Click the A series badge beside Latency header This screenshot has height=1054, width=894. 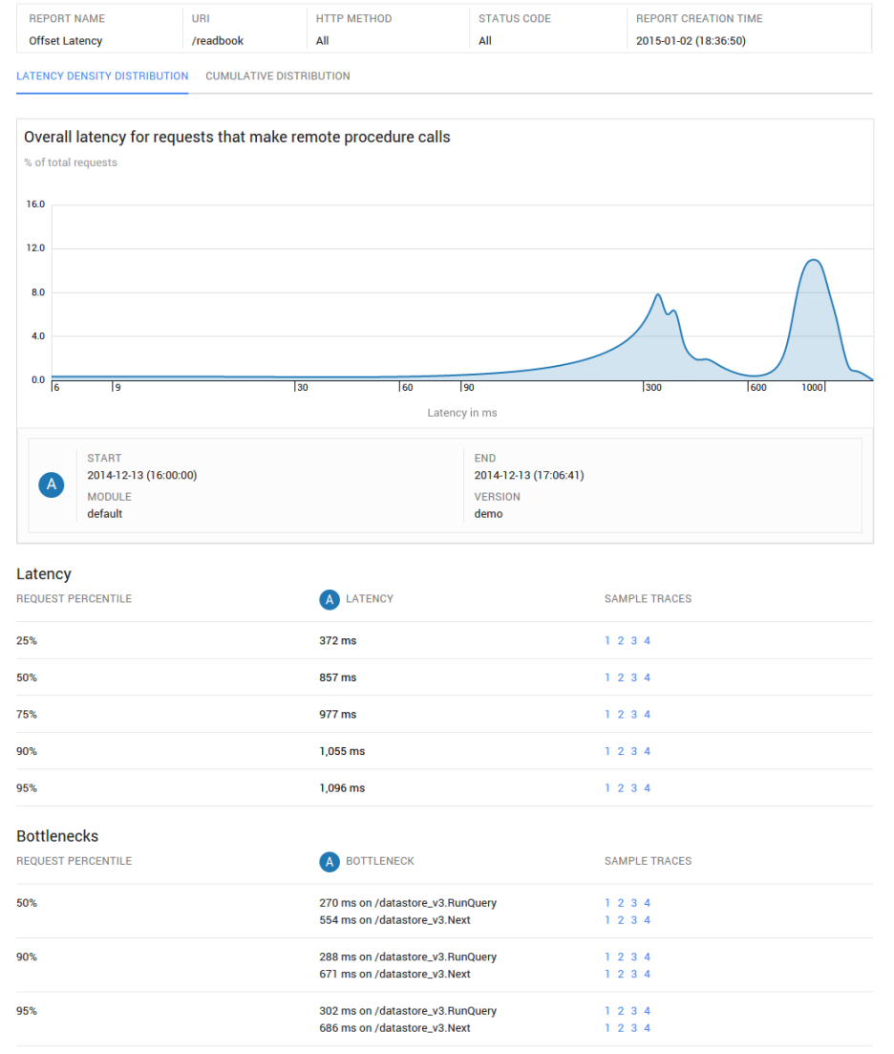tap(329, 598)
